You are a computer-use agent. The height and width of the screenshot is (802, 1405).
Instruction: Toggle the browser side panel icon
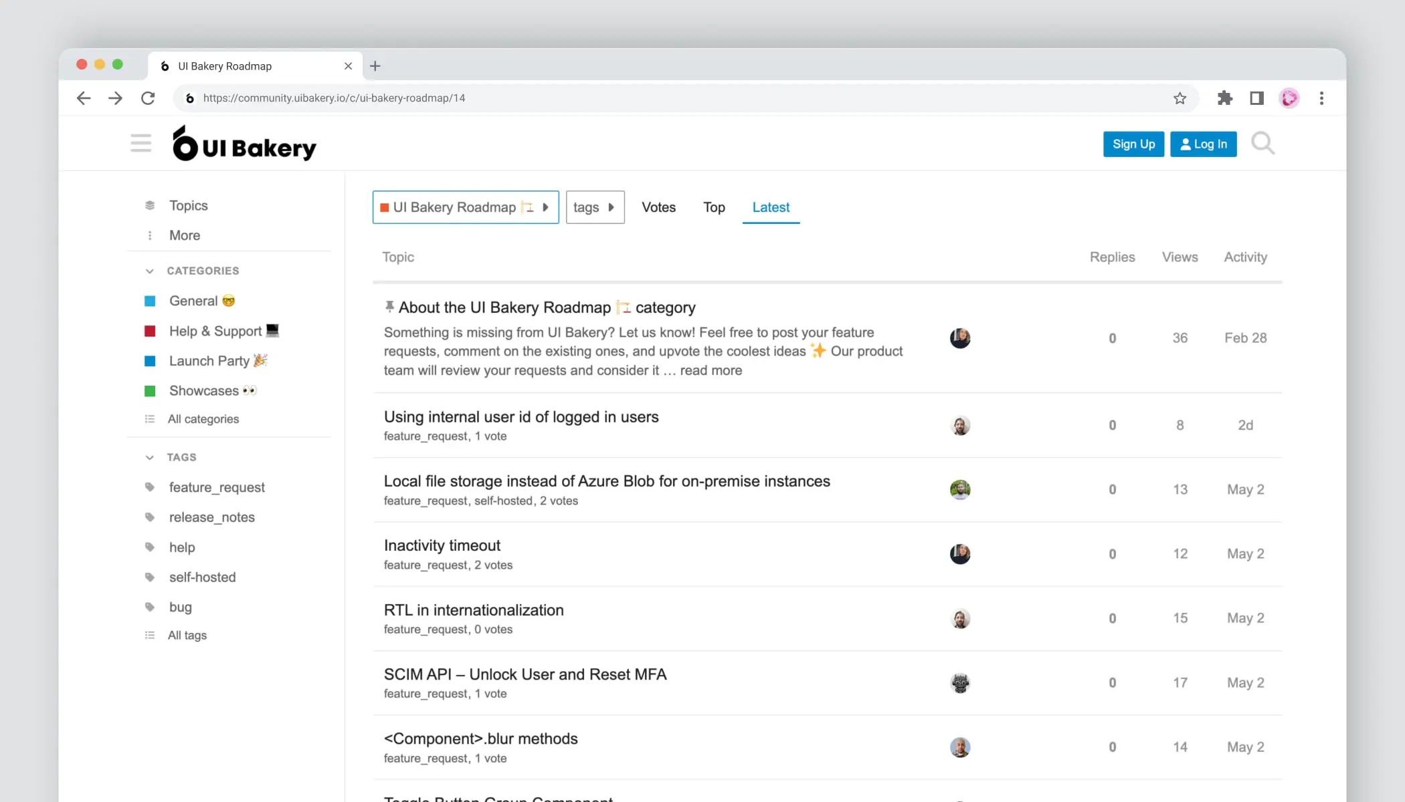(1256, 98)
